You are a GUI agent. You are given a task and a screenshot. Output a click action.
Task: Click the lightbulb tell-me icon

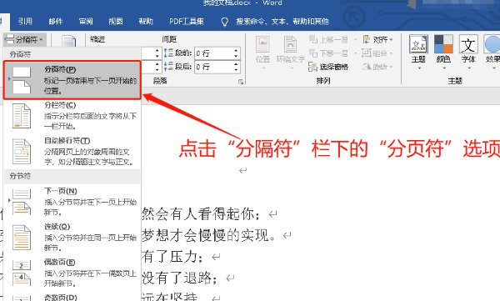tap(225, 22)
